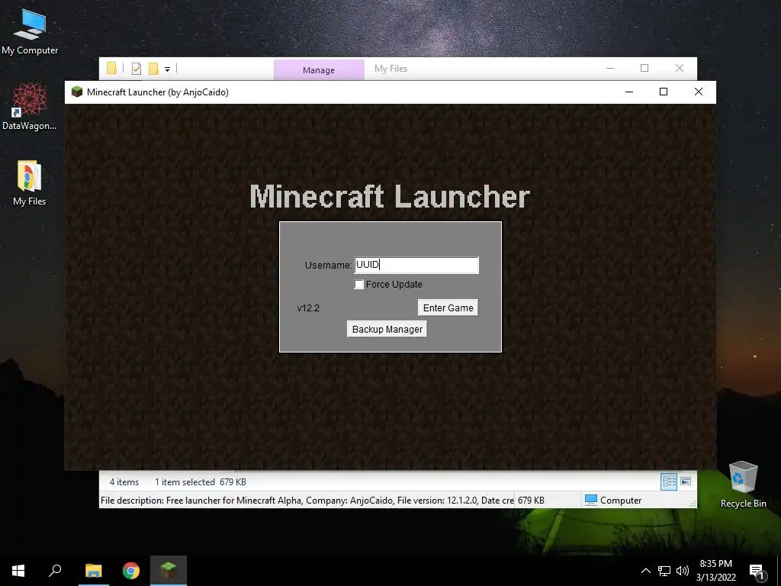Screen dimensions: 781x586
Task: Expand the Explorer quick access toolbar dropdown
Action: pyautogui.click(x=167, y=69)
